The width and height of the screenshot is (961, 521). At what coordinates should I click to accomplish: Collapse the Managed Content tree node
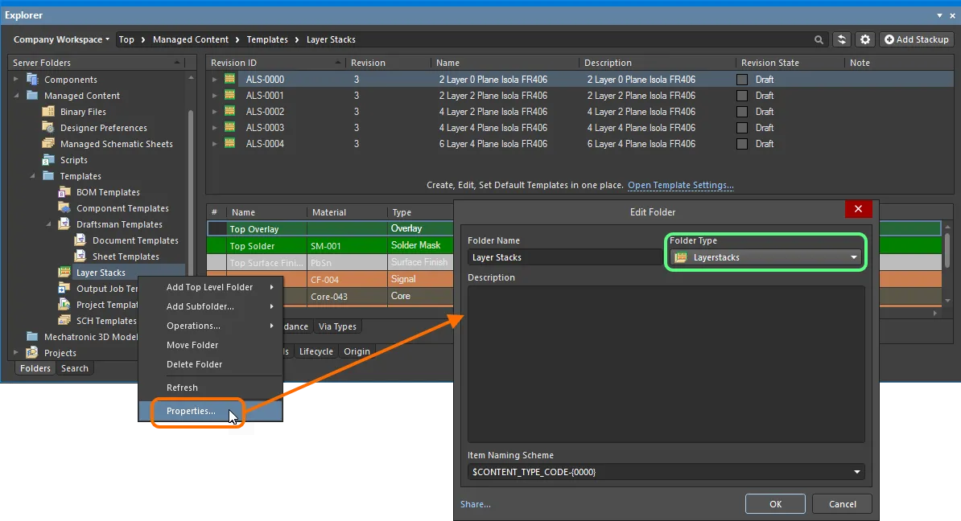[x=16, y=96]
